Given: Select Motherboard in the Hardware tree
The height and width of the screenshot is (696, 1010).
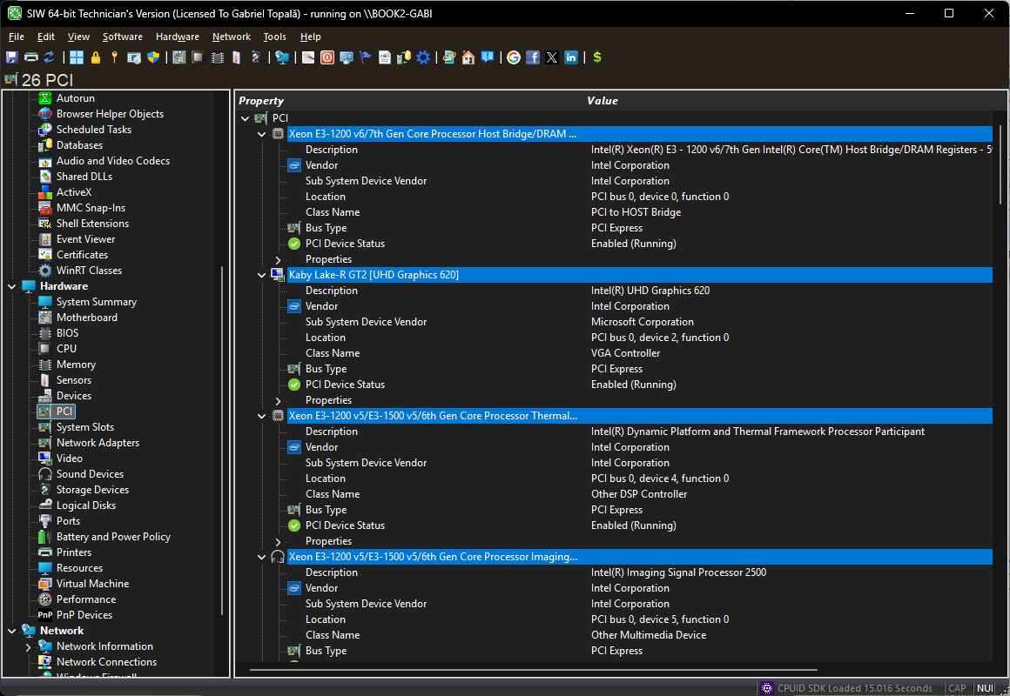Looking at the screenshot, I should point(86,318).
